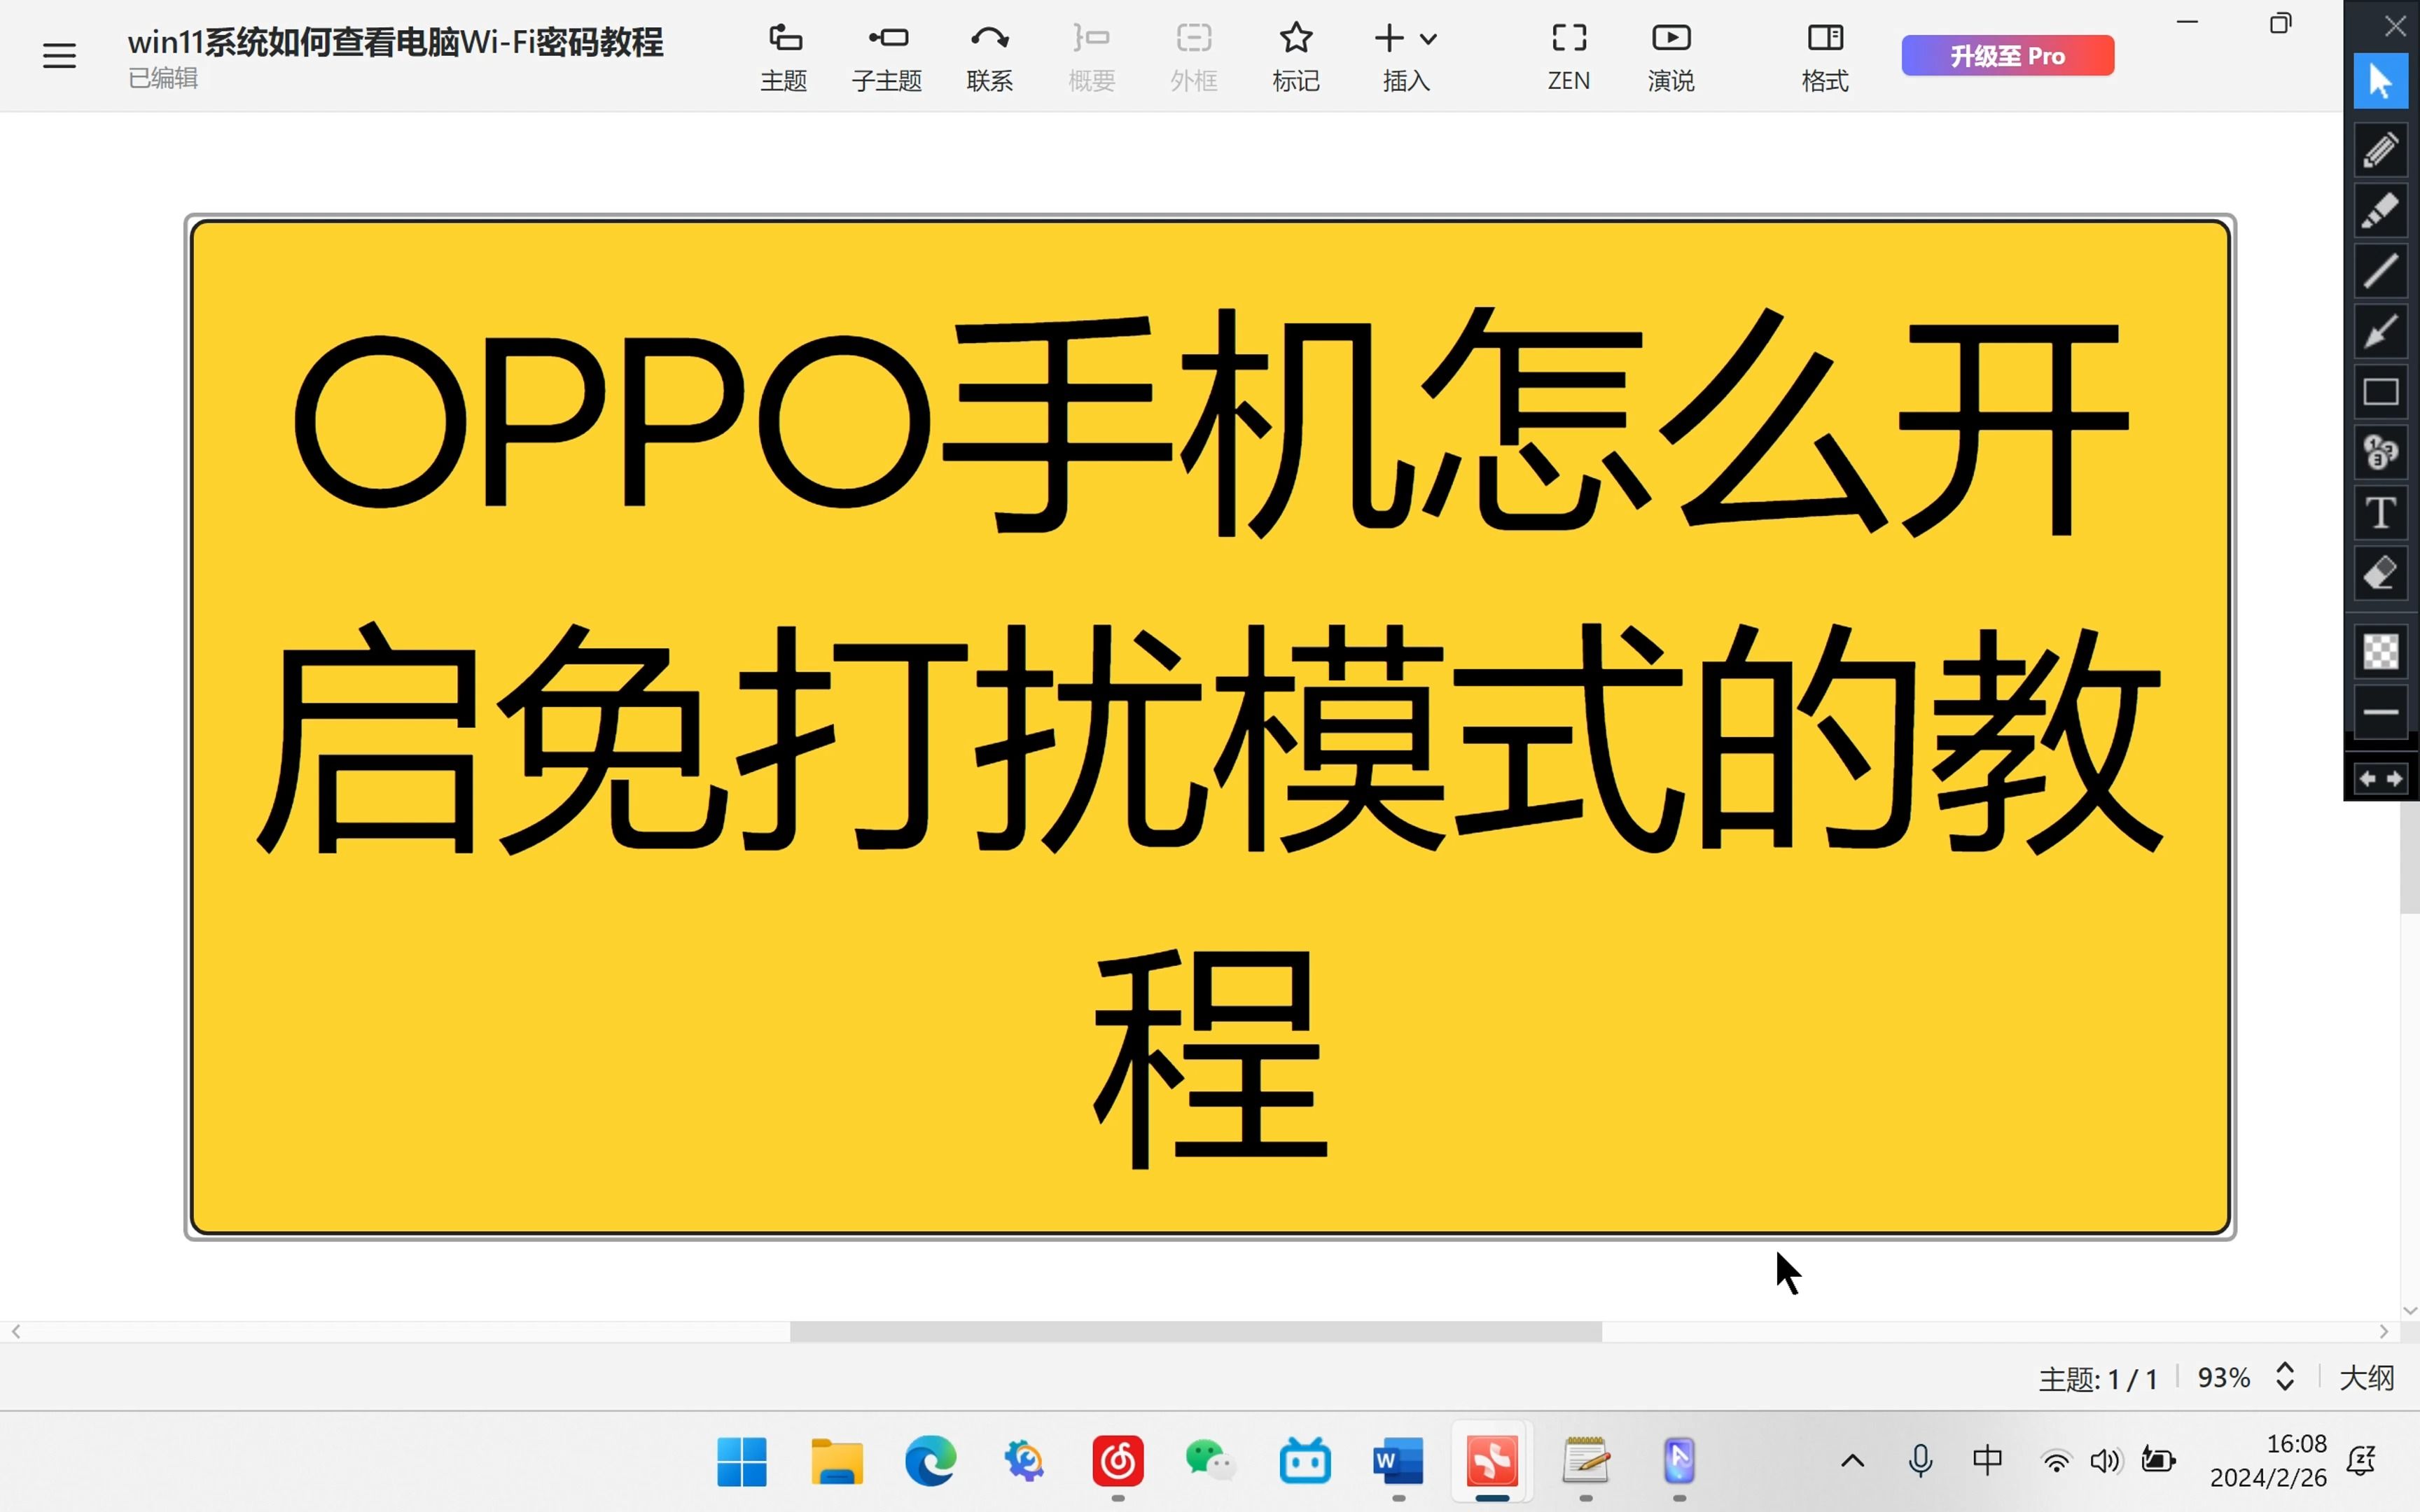Click the horizontal scrollbar thumb
Image resolution: width=2420 pixels, height=1512 pixels.
pos(1195,1332)
